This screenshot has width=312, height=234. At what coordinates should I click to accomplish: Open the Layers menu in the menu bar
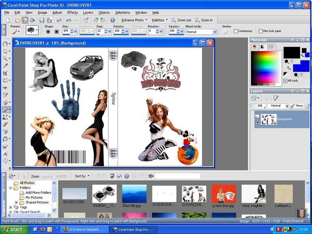(88, 12)
